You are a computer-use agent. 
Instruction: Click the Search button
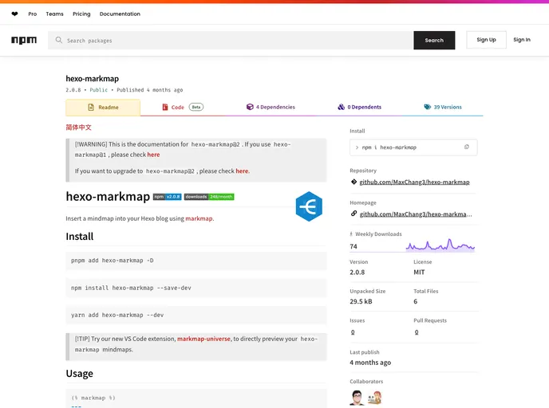[x=434, y=40]
